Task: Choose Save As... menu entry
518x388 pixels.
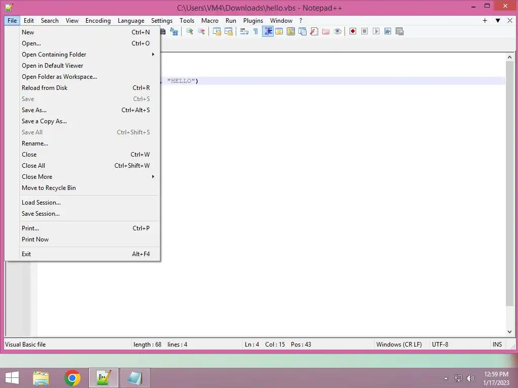Action: [82, 110]
